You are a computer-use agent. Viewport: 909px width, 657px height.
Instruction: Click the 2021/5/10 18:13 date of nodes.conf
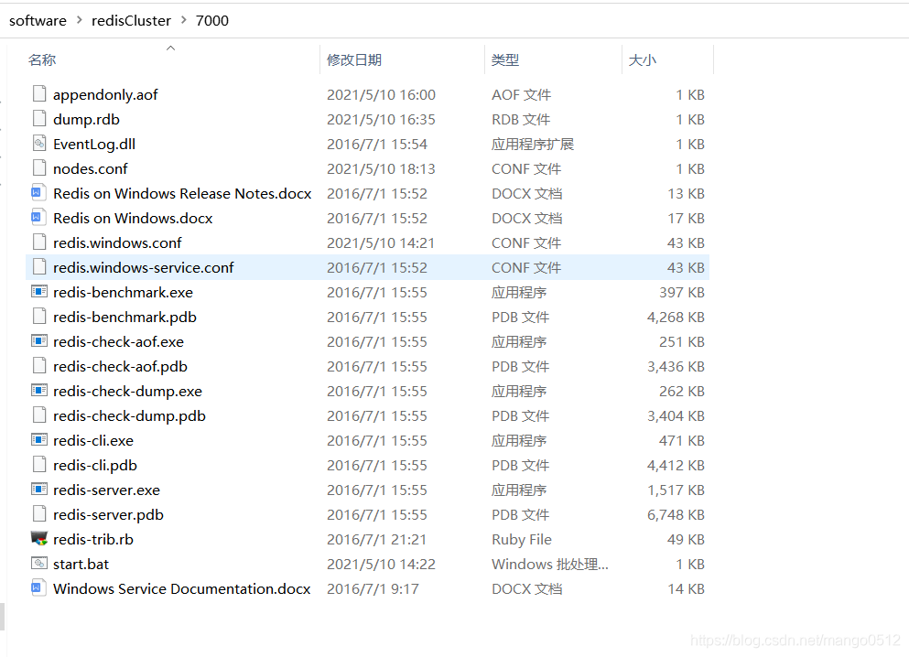pyautogui.click(x=381, y=168)
